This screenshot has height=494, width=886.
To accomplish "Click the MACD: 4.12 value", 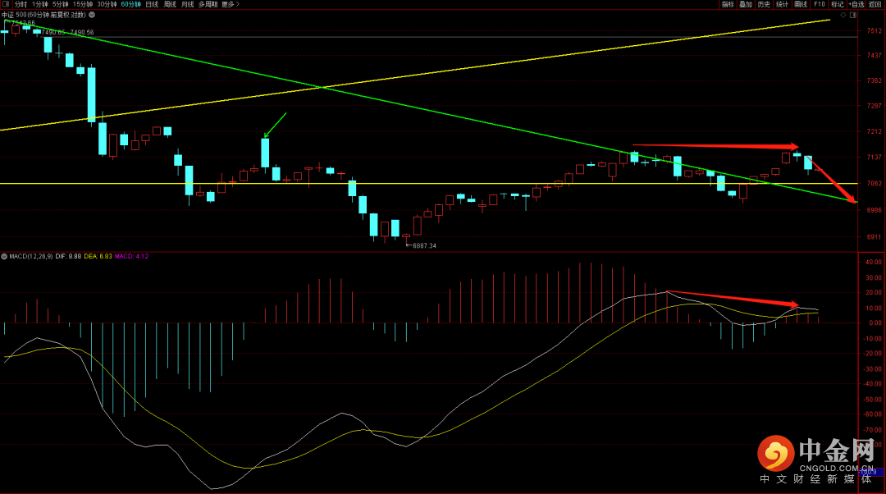I will tap(131, 257).
